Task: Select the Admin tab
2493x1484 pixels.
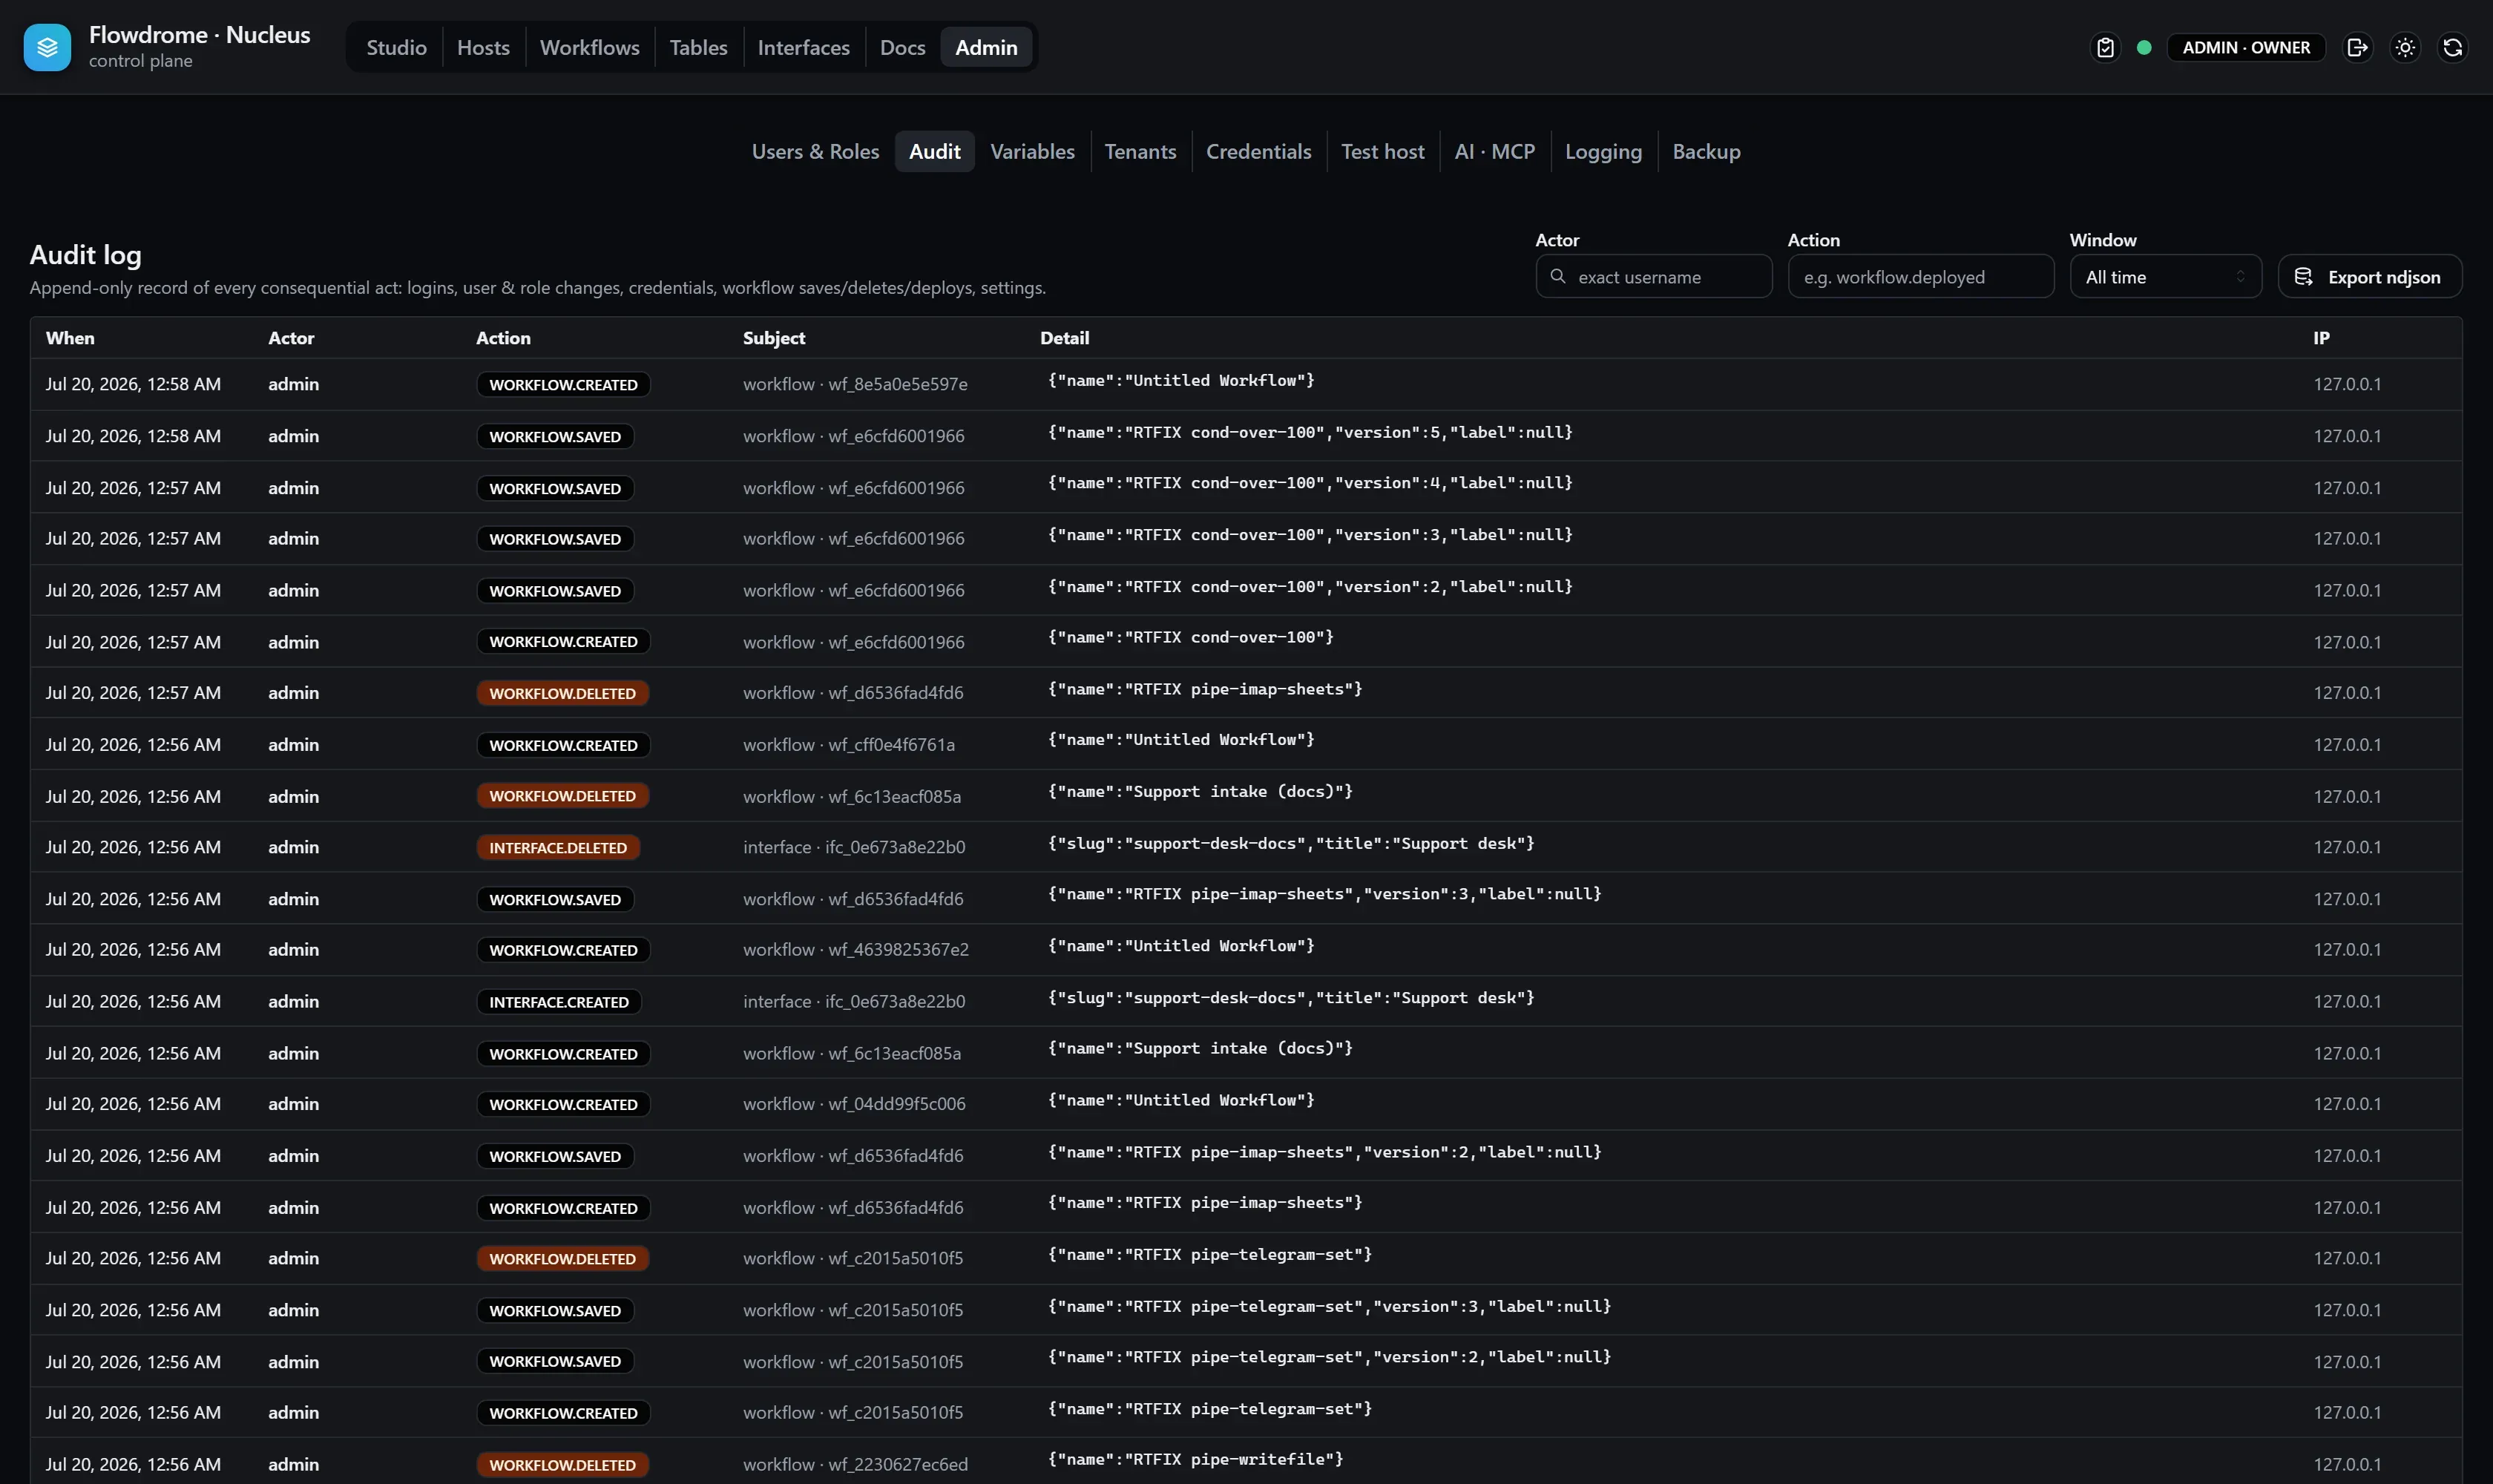Action: coord(986,47)
